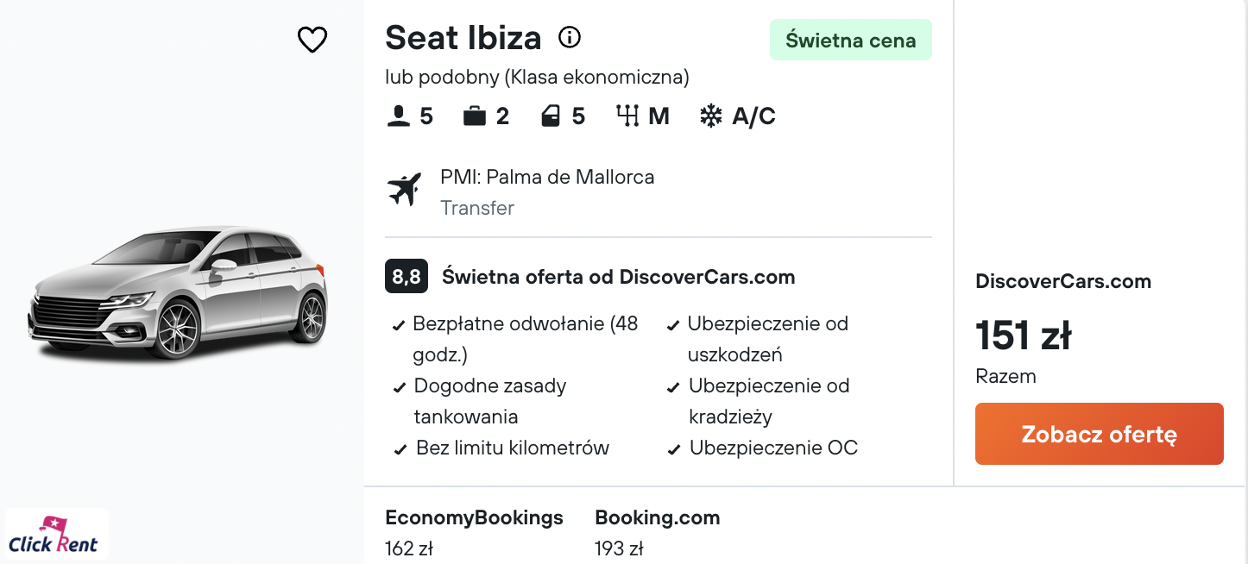Image resolution: width=1248 pixels, height=564 pixels.
Task: Click the luggage suitcase icon
Action: [x=475, y=116]
